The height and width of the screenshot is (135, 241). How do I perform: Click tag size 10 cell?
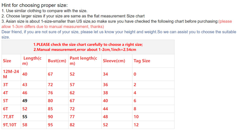pos(136,117)
